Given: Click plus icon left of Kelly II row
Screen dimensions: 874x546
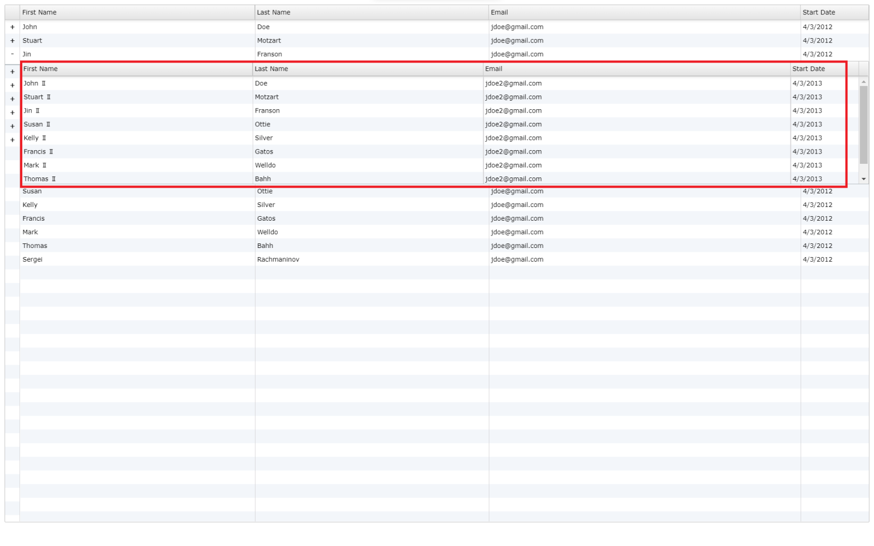Looking at the screenshot, I should click(13, 140).
